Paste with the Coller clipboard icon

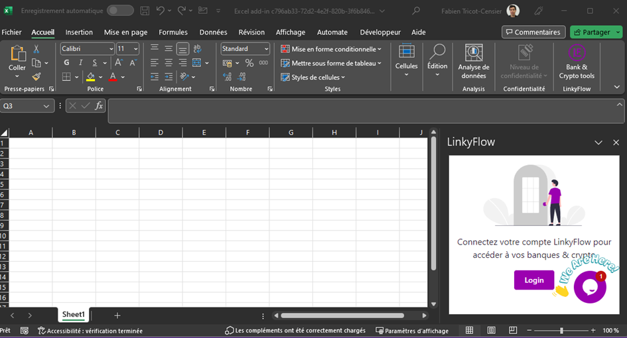click(x=17, y=54)
